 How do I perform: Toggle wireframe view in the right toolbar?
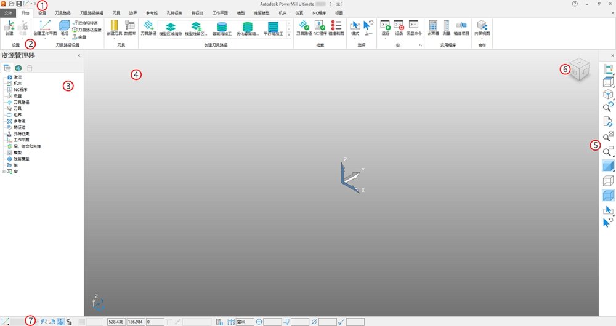[x=608, y=180]
